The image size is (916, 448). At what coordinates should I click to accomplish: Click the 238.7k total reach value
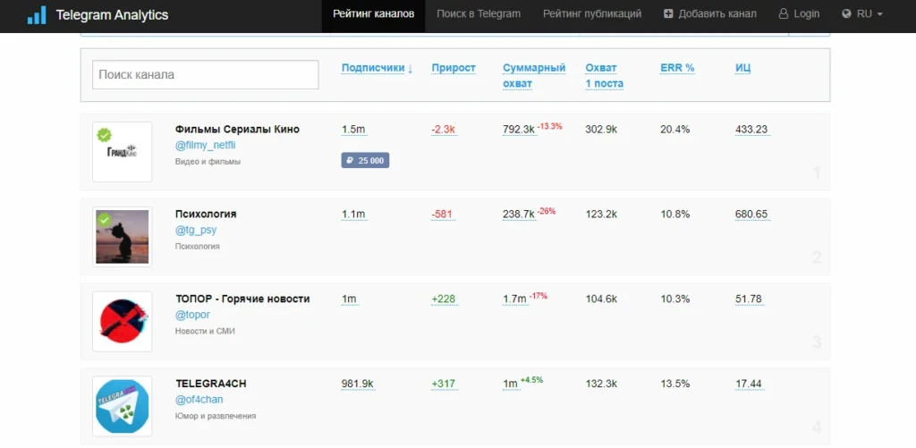point(519,215)
